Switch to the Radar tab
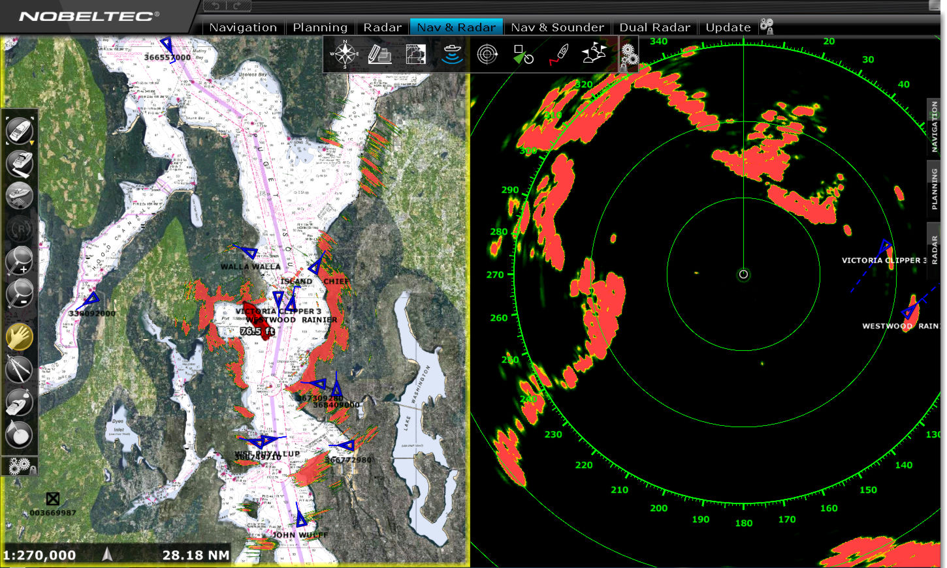 click(383, 27)
